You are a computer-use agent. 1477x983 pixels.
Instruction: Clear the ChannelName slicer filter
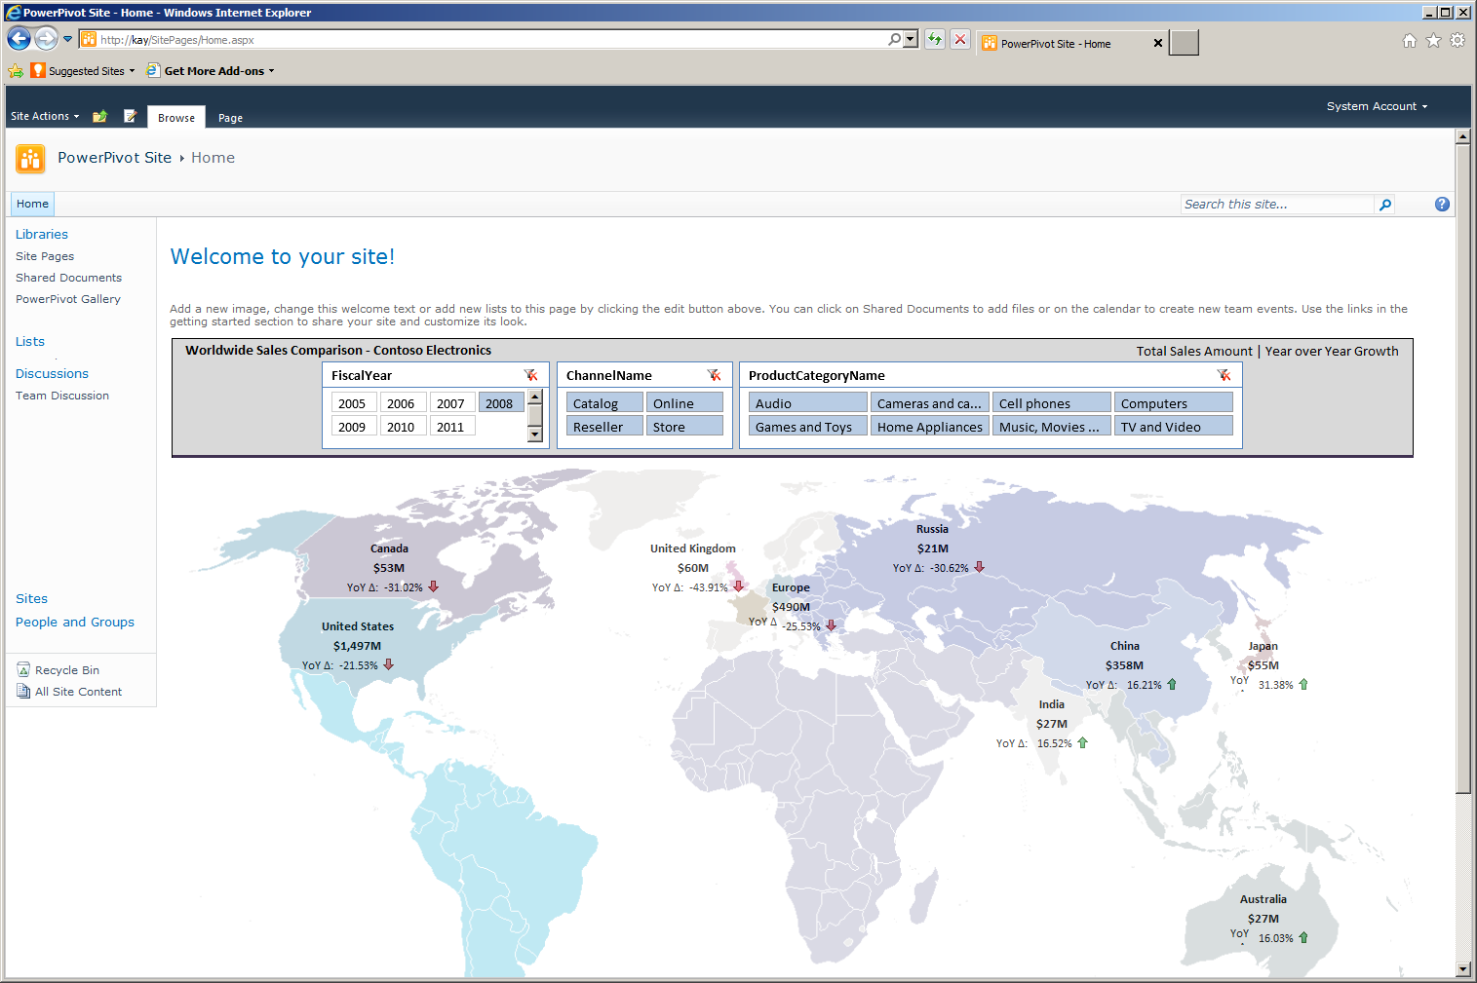point(714,375)
